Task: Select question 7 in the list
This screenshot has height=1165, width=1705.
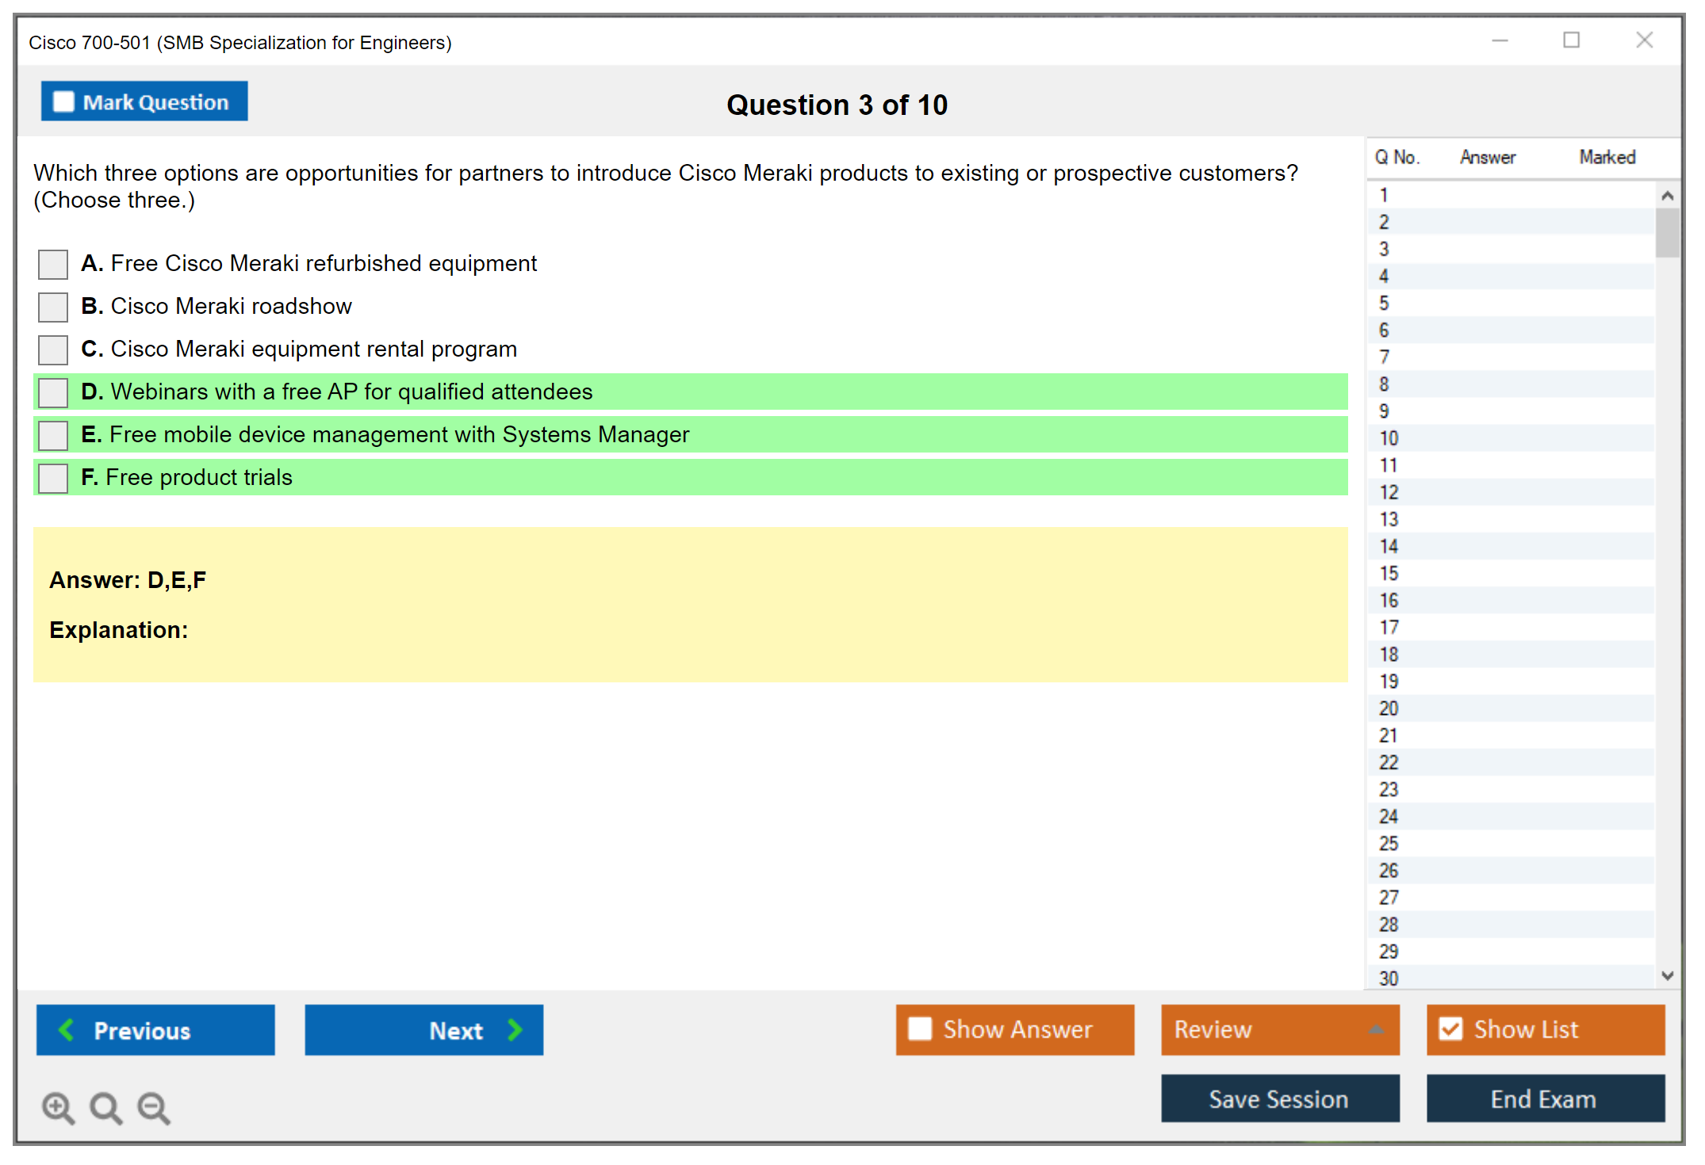Action: point(1384,357)
